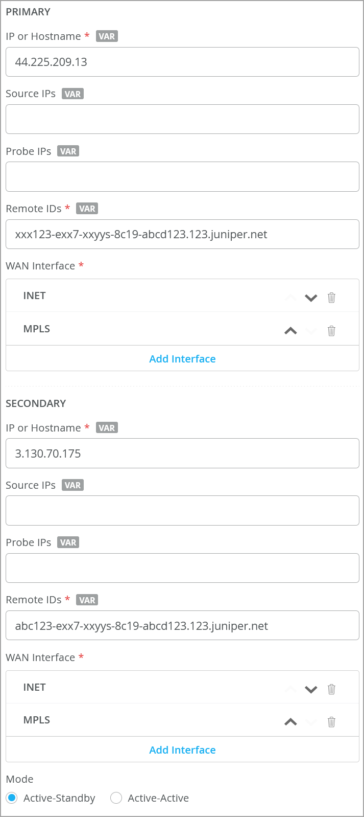Select Active-Active mode
Screen dimensions: 364x817
click(x=116, y=798)
